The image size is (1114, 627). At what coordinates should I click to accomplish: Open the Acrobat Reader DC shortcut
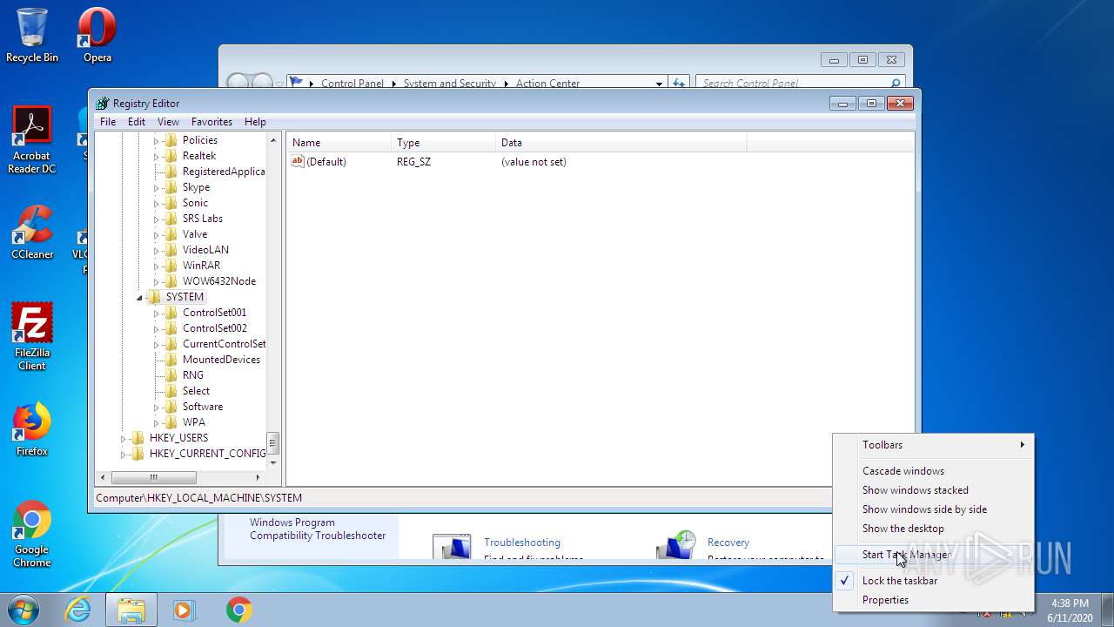32,140
